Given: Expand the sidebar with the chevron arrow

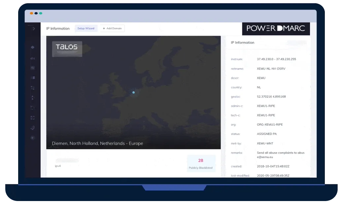Looking at the screenshot, I should (x=33, y=29).
